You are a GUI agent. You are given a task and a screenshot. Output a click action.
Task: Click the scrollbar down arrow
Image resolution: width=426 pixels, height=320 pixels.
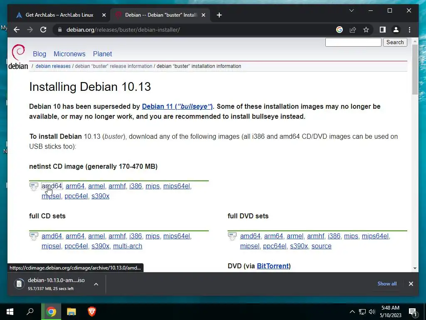(415, 268)
